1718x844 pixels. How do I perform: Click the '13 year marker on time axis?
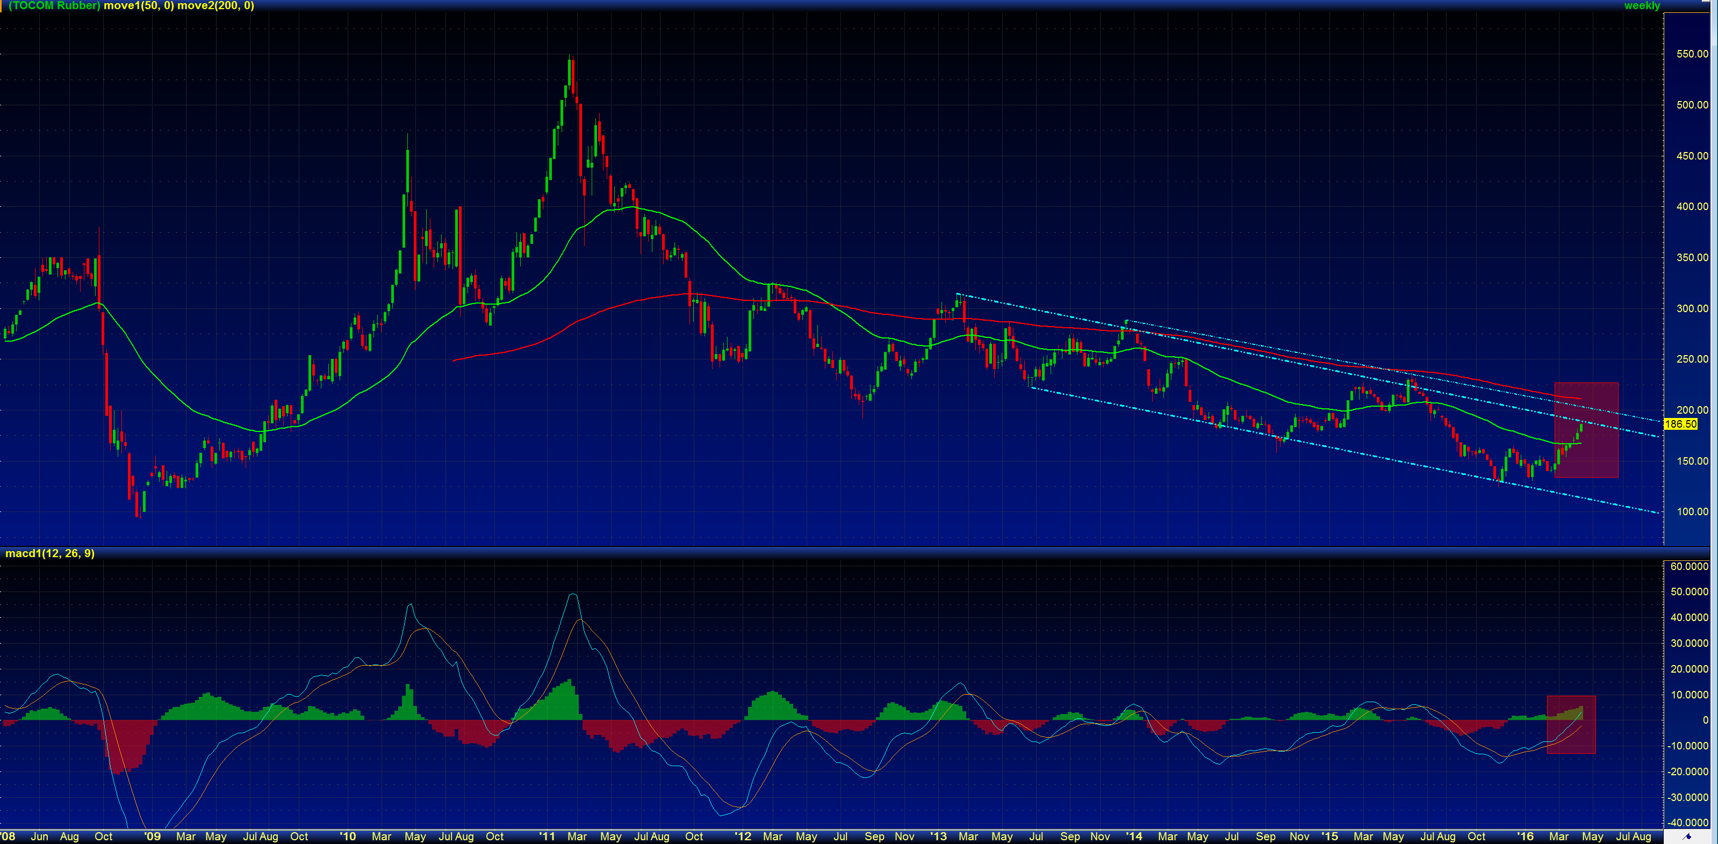(x=938, y=836)
